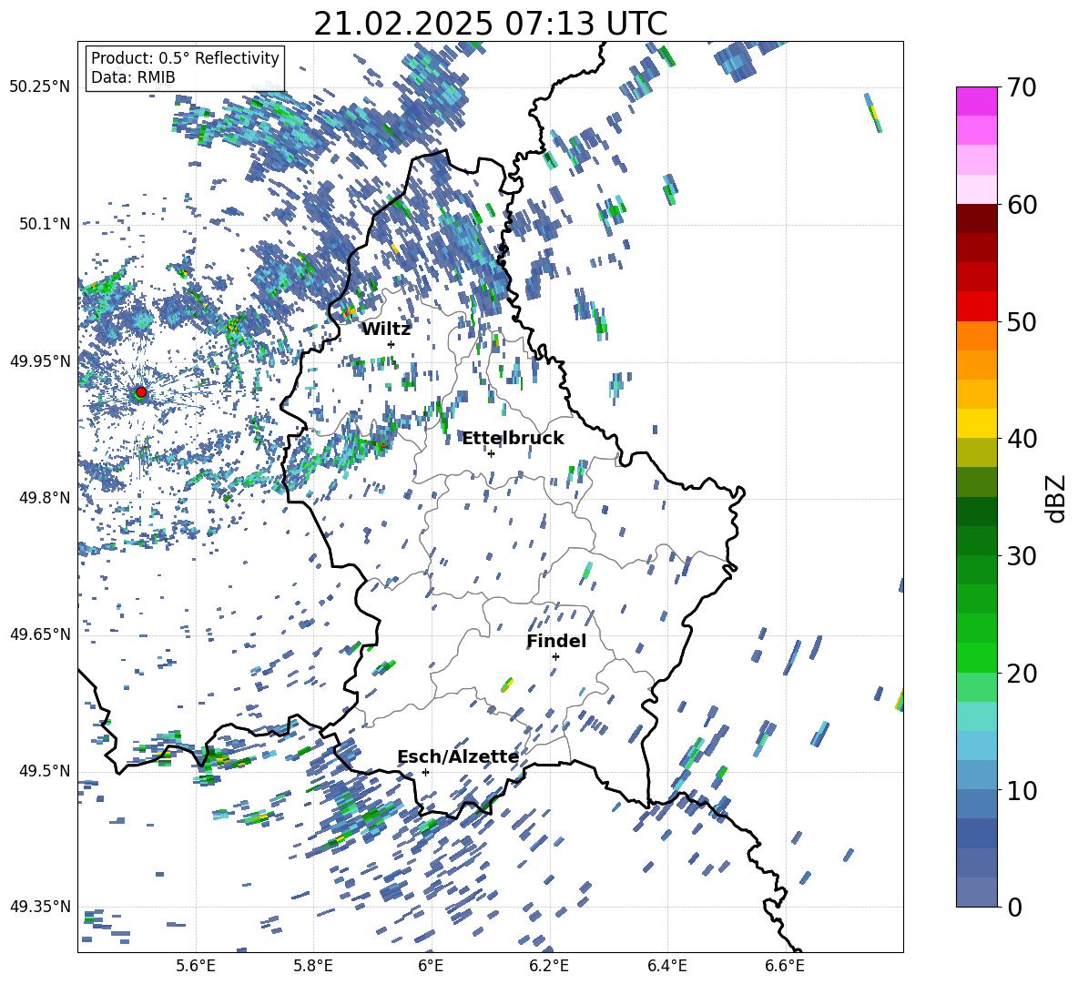The image size is (1078, 984).
Task: Click the colorbar tick value 10
Action: (1022, 790)
